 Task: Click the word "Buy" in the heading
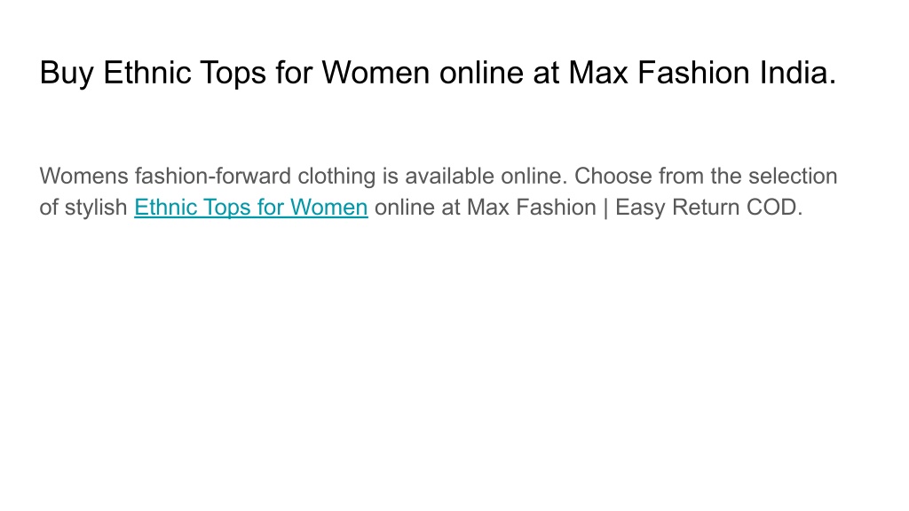click(66, 73)
